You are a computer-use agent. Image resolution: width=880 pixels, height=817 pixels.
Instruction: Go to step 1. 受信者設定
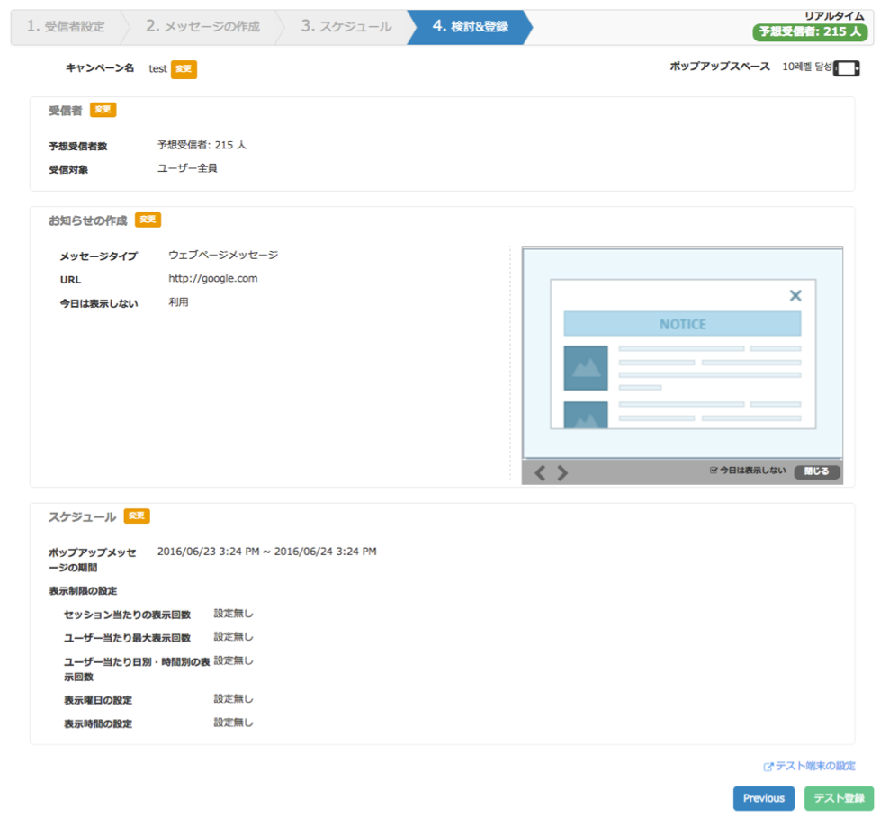coord(66,27)
